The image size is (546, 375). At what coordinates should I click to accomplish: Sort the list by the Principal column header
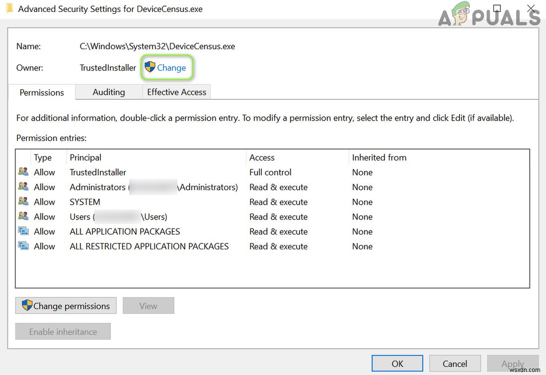(156, 157)
